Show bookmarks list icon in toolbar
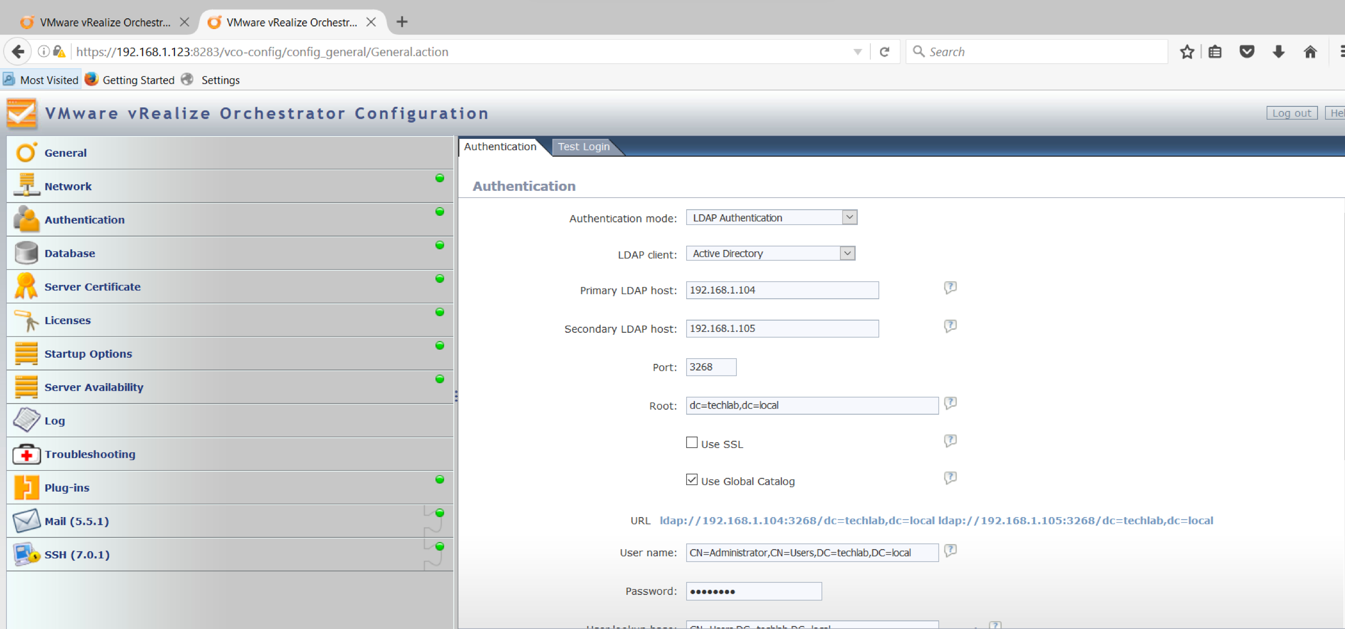This screenshot has height=629, width=1345. 1214,52
